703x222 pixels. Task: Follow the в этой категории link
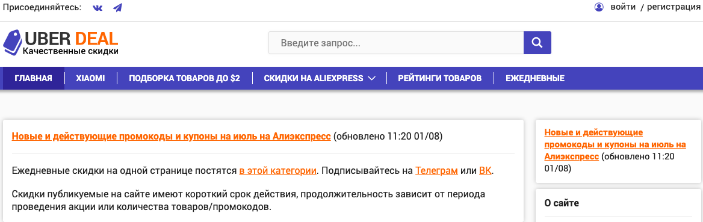click(278, 171)
